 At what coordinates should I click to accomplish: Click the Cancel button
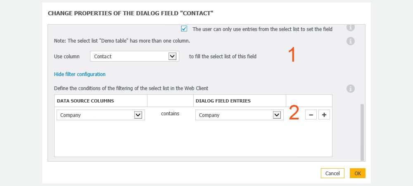coord(332,173)
